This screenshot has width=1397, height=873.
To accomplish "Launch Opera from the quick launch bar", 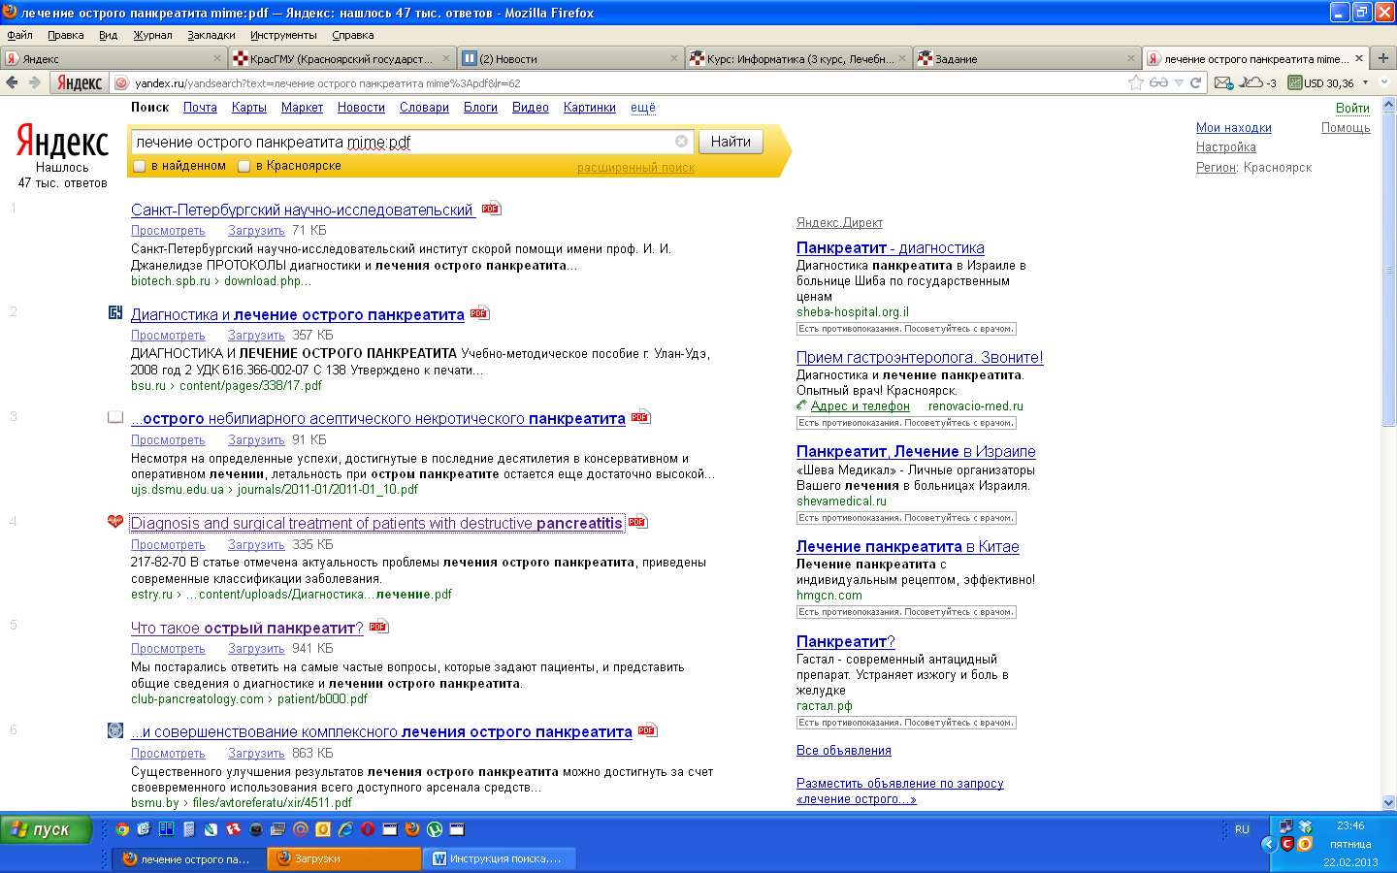I will tap(368, 829).
